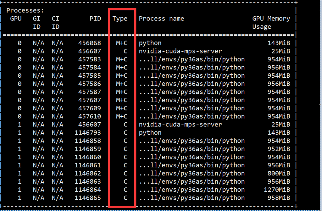
Task: Click PID 457610 in the list
Action: [91, 116]
